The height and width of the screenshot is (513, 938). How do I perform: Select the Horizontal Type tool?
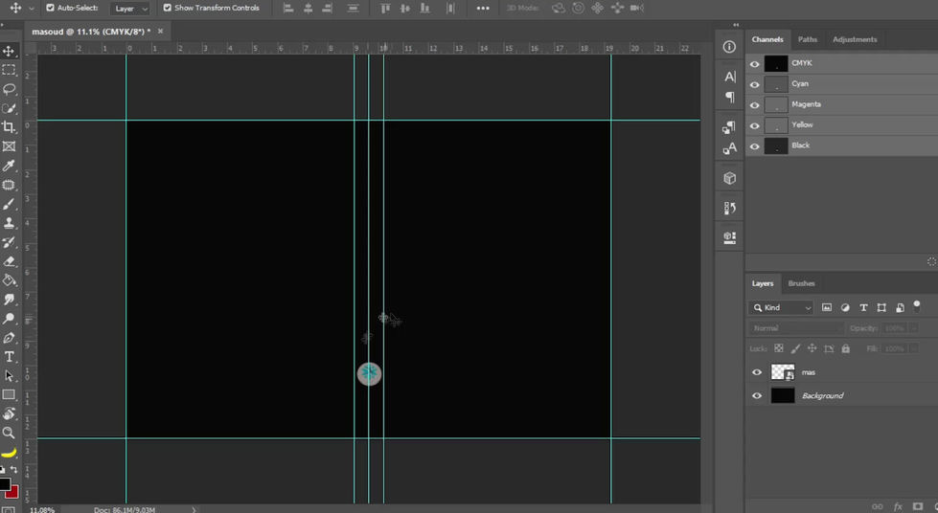[x=9, y=357]
